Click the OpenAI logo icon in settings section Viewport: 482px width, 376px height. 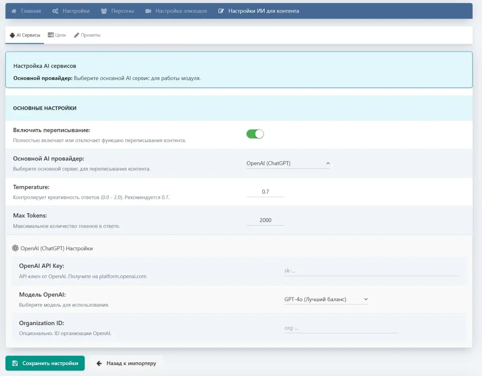click(15, 248)
